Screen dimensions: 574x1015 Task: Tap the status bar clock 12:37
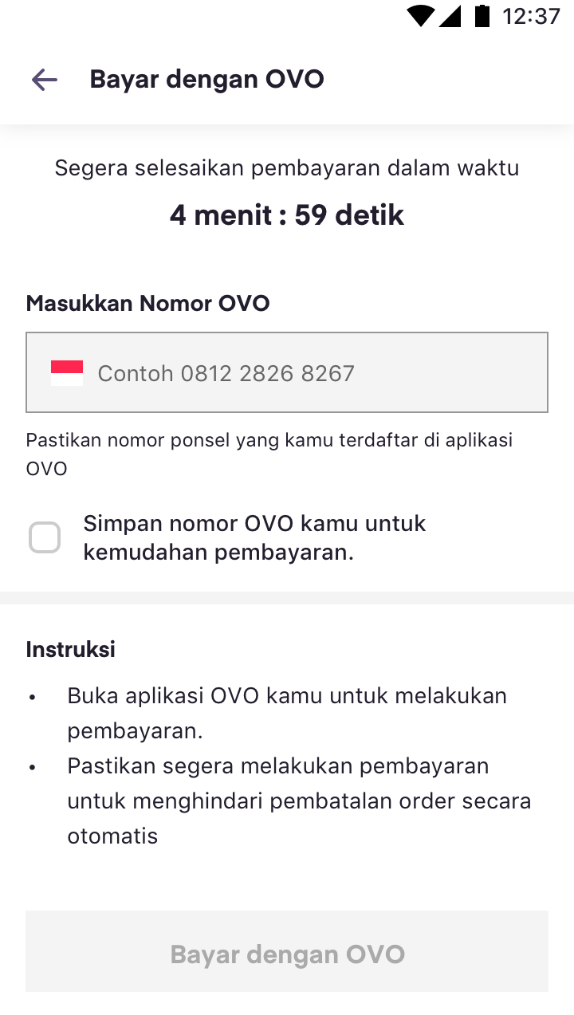click(x=531, y=16)
